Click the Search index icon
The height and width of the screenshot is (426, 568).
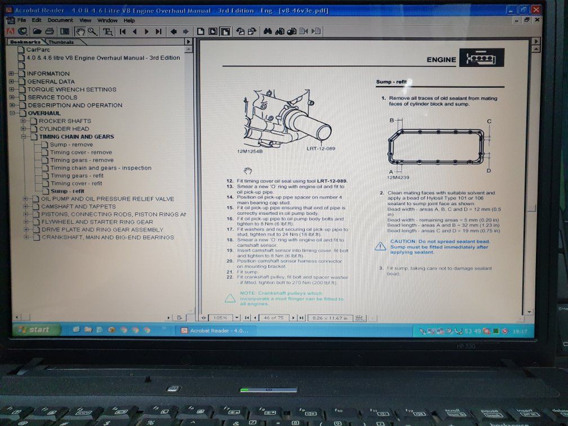click(279, 32)
